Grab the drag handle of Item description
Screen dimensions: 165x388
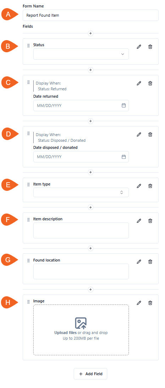click(28, 220)
